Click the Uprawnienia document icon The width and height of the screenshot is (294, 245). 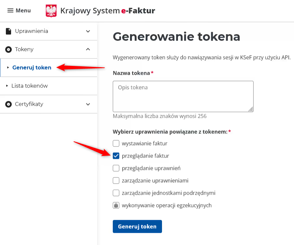(x=8, y=31)
